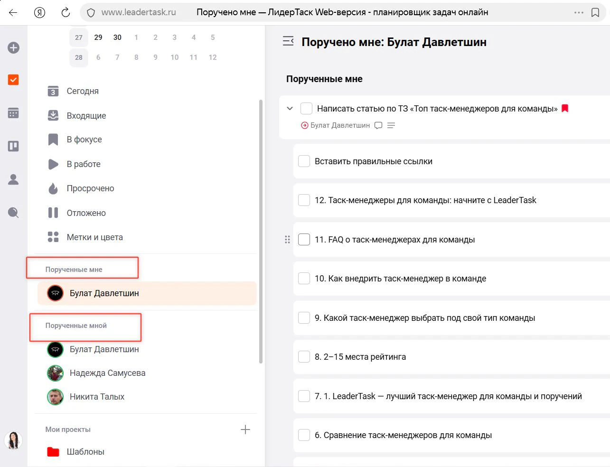
Task: Go back with browser back arrow
Action: coord(13,13)
